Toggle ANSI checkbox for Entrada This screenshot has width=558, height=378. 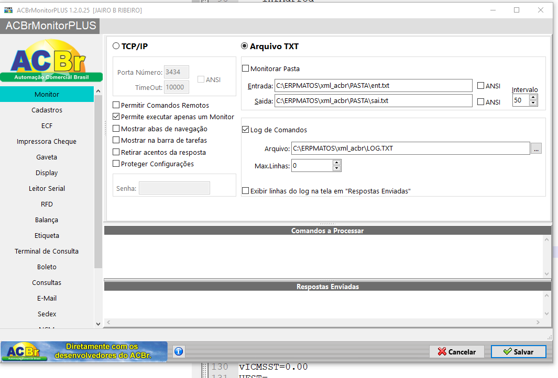480,86
